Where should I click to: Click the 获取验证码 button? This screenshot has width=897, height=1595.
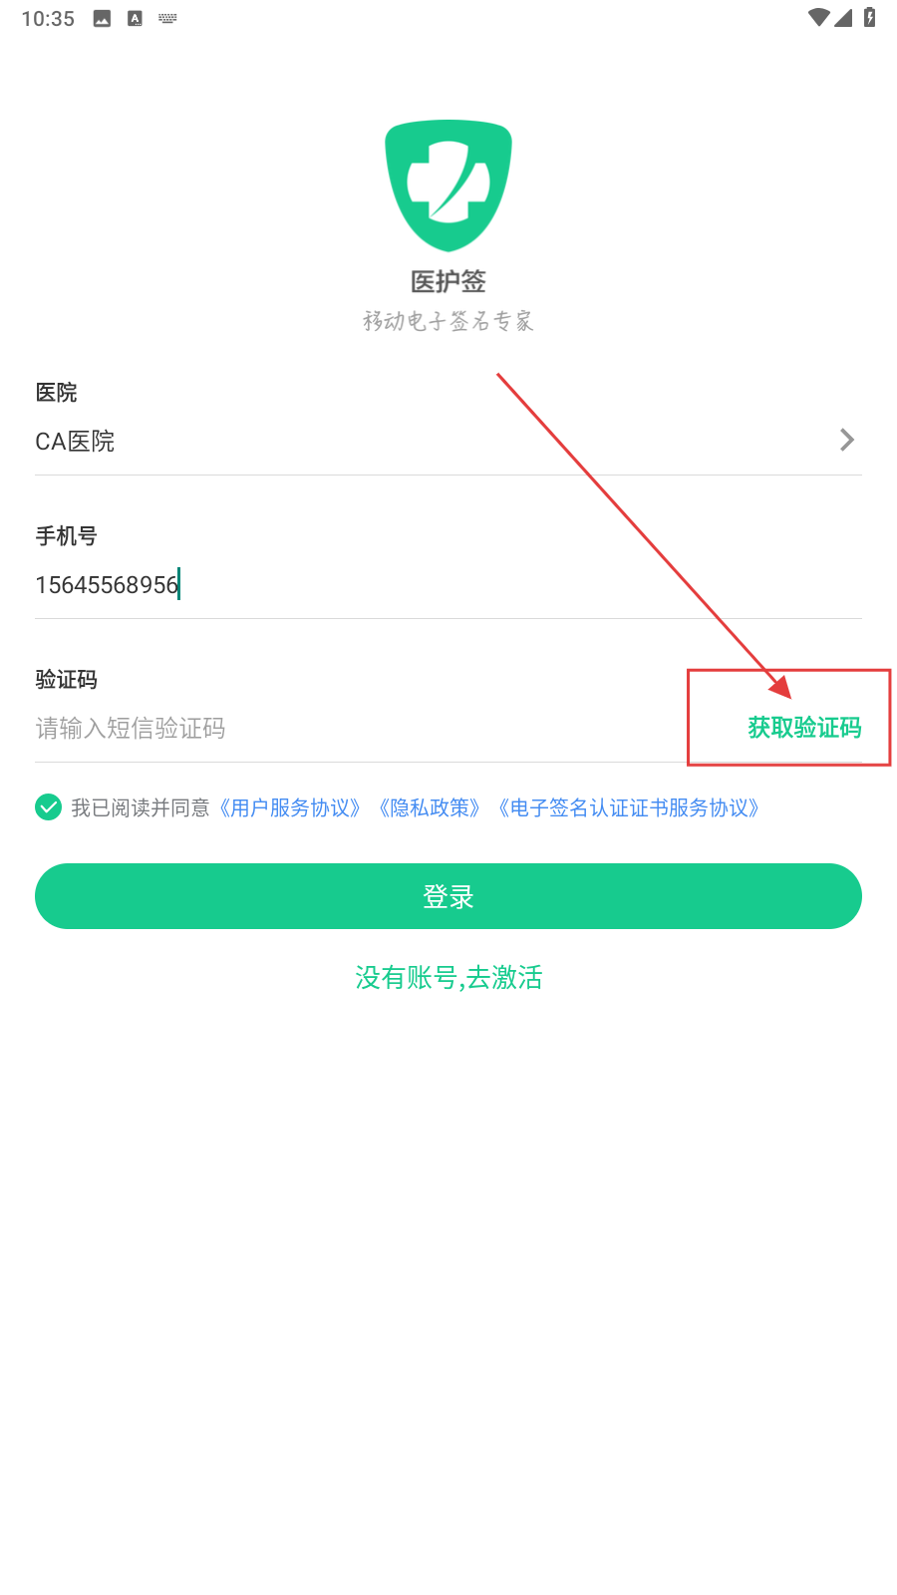(804, 728)
